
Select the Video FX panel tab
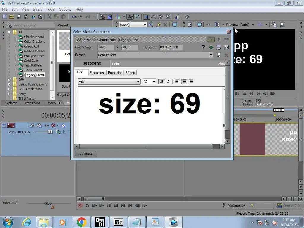click(54, 103)
